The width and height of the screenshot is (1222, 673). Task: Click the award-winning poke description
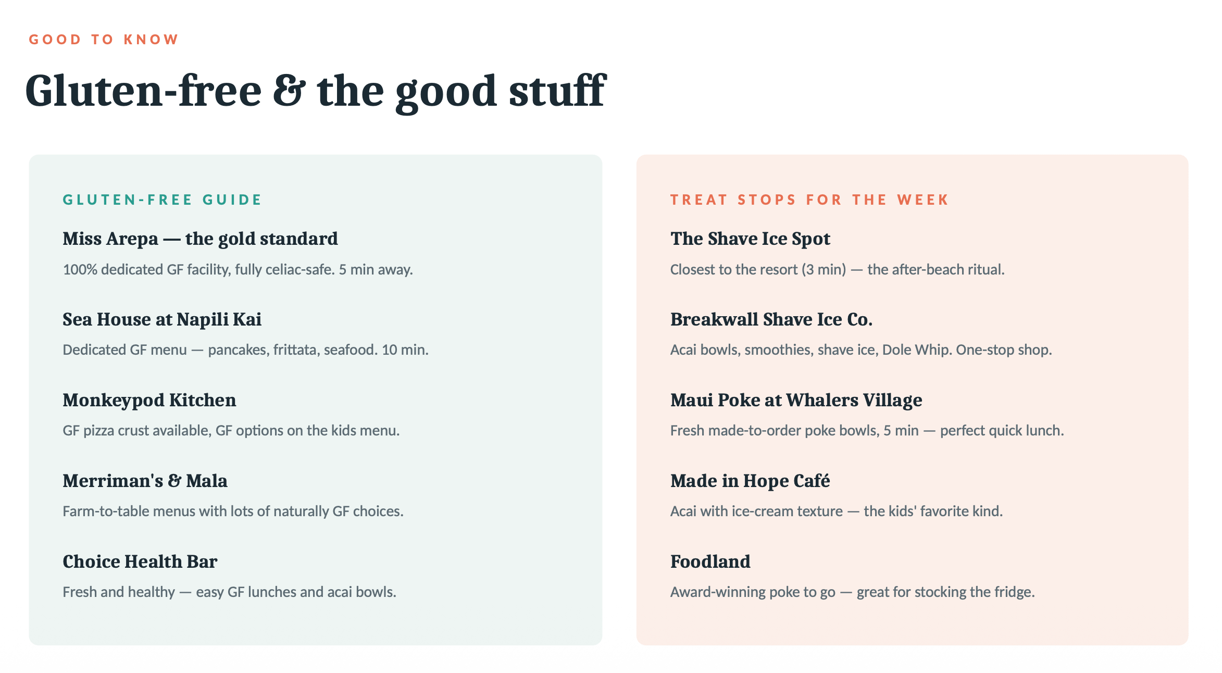point(852,592)
